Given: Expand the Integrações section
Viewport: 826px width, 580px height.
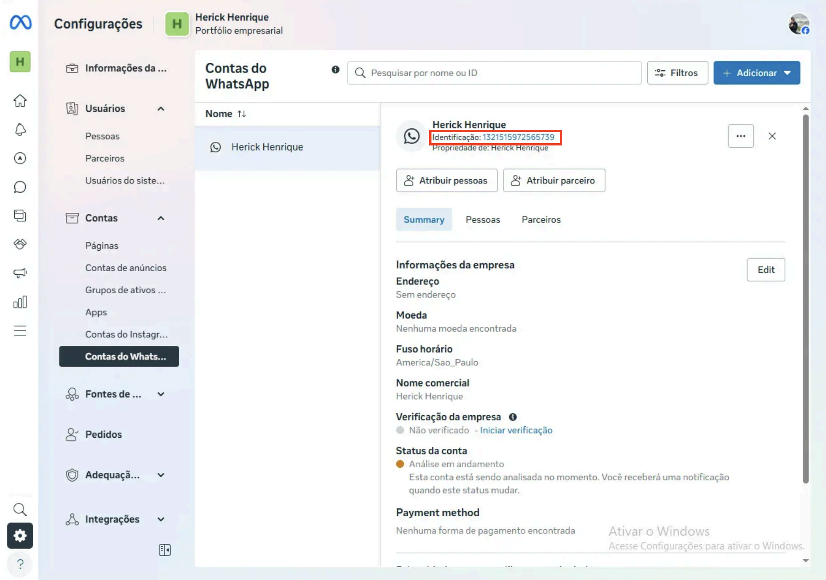Looking at the screenshot, I should (161, 519).
